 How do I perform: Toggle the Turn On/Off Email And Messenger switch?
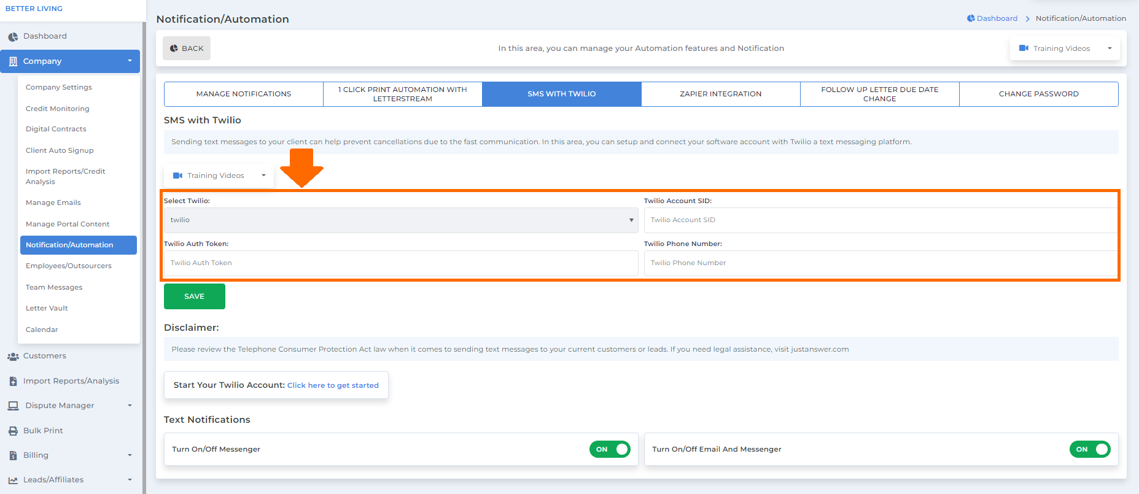click(x=1090, y=449)
